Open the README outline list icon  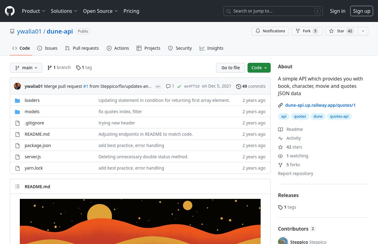click(17, 187)
